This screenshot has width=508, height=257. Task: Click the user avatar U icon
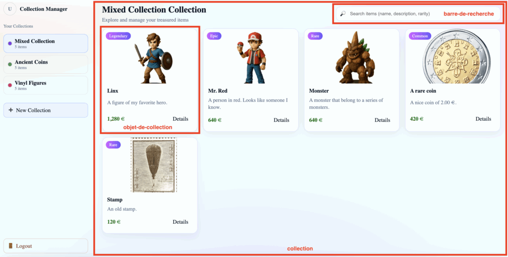[10, 9]
